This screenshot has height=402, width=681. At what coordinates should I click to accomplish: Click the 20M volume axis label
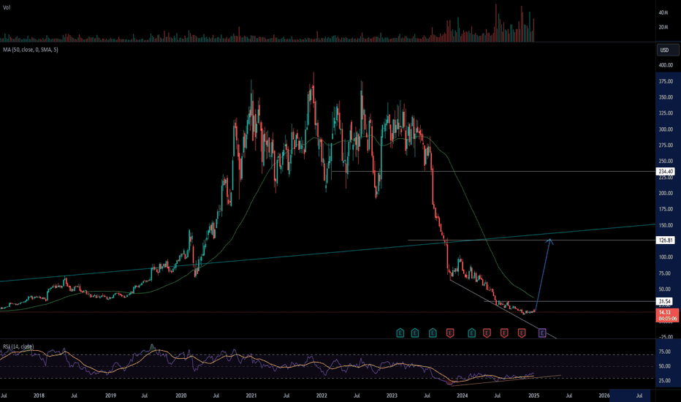(x=663, y=27)
